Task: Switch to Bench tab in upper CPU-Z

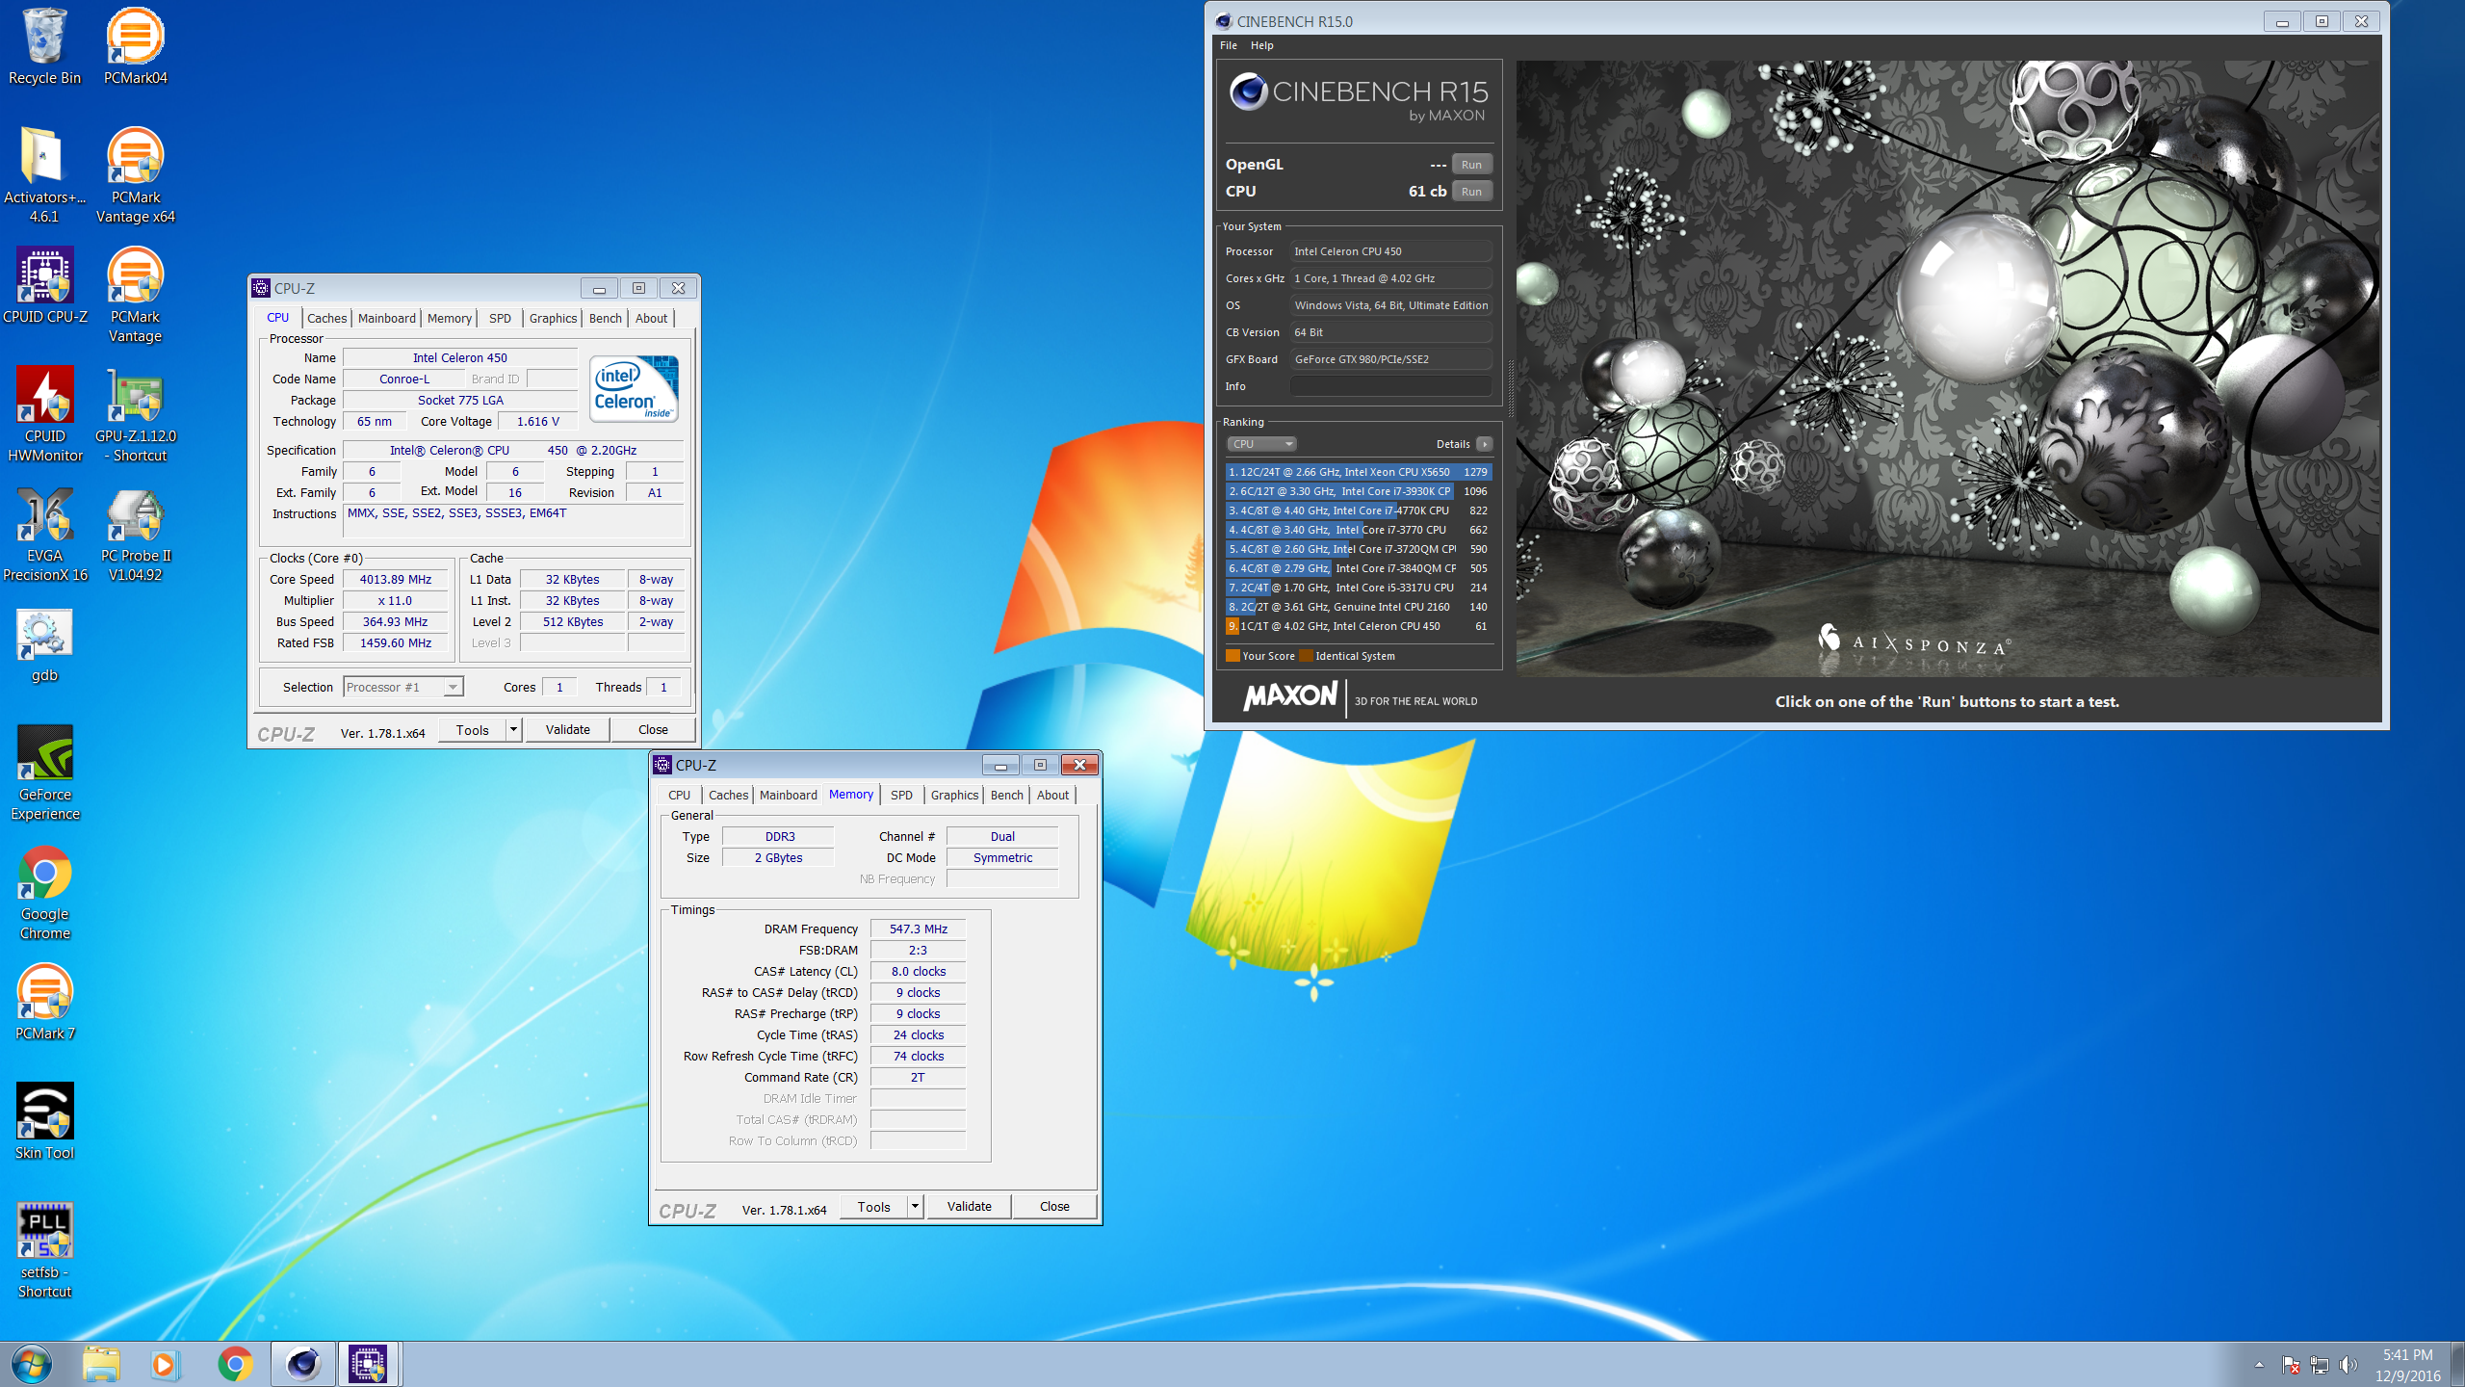Action: coord(606,318)
